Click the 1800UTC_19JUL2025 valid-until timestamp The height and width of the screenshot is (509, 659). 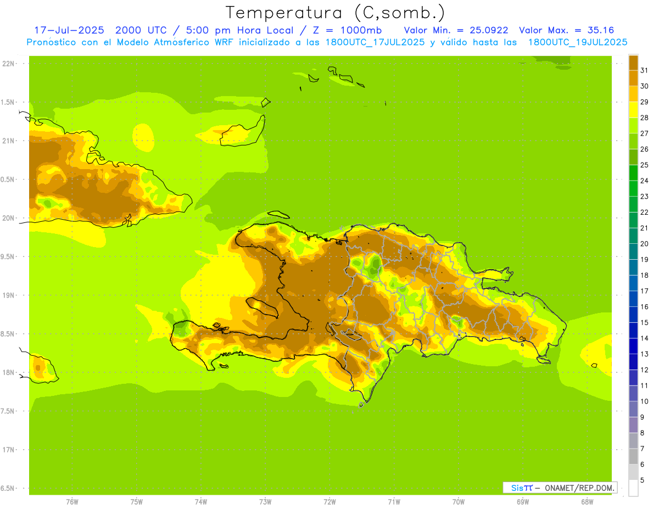click(578, 42)
